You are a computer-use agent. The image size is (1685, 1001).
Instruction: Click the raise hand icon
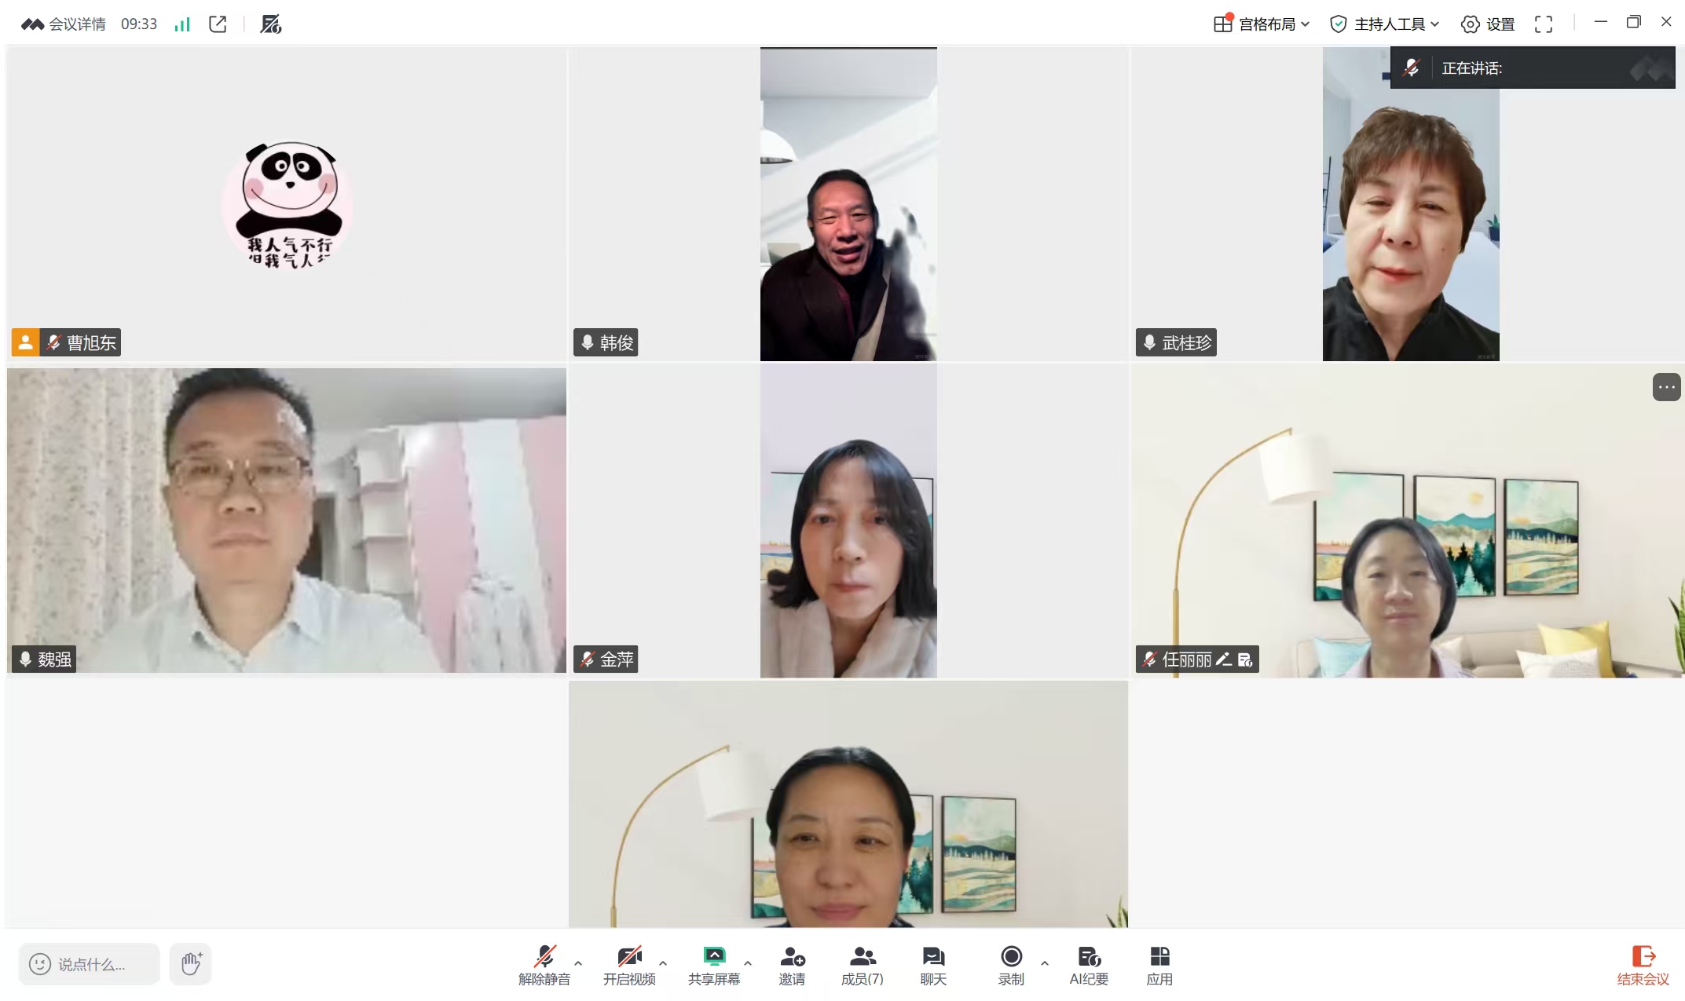click(x=191, y=963)
